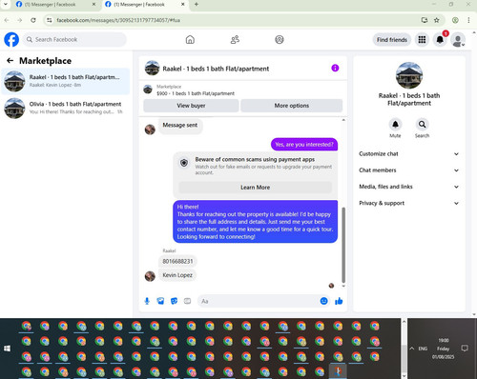477x379 pixels.
Task: Mute the conversation with the bell icon
Action: click(x=395, y=124)
